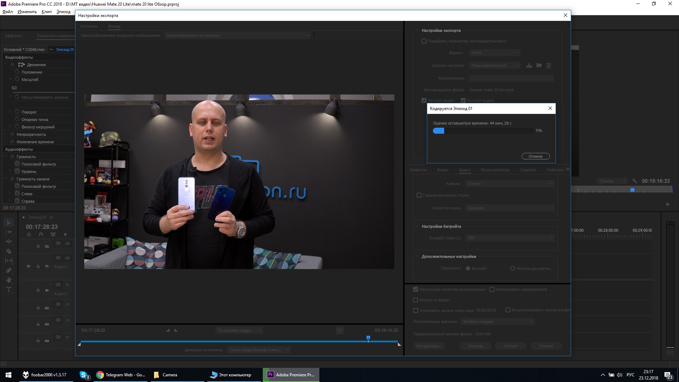
Task: Select the Selection arrow tool
Action: coord(9,222)
